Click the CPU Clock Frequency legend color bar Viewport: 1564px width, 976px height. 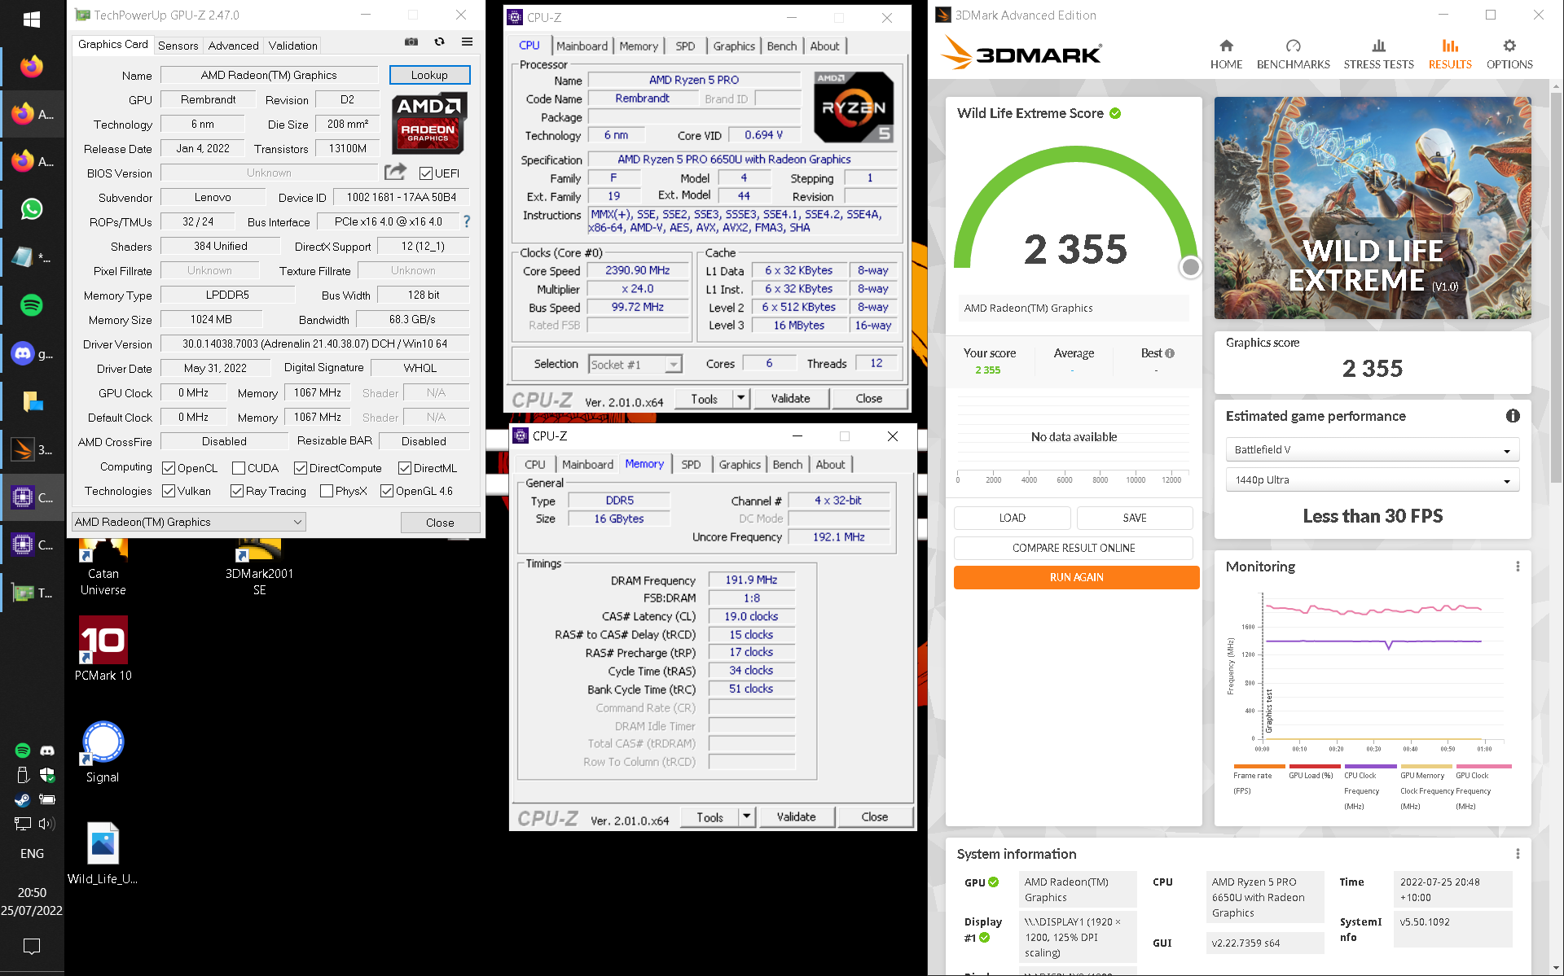(x=1370, y=766)
